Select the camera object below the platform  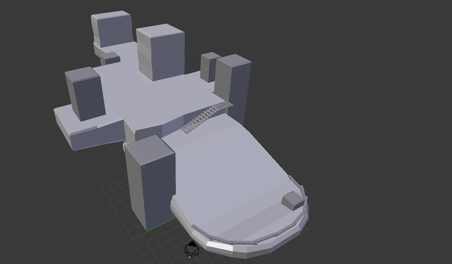click(191, 250)
